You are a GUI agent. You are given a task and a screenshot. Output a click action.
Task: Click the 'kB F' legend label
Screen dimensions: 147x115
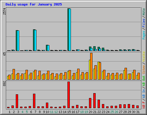tap(144, 105)
